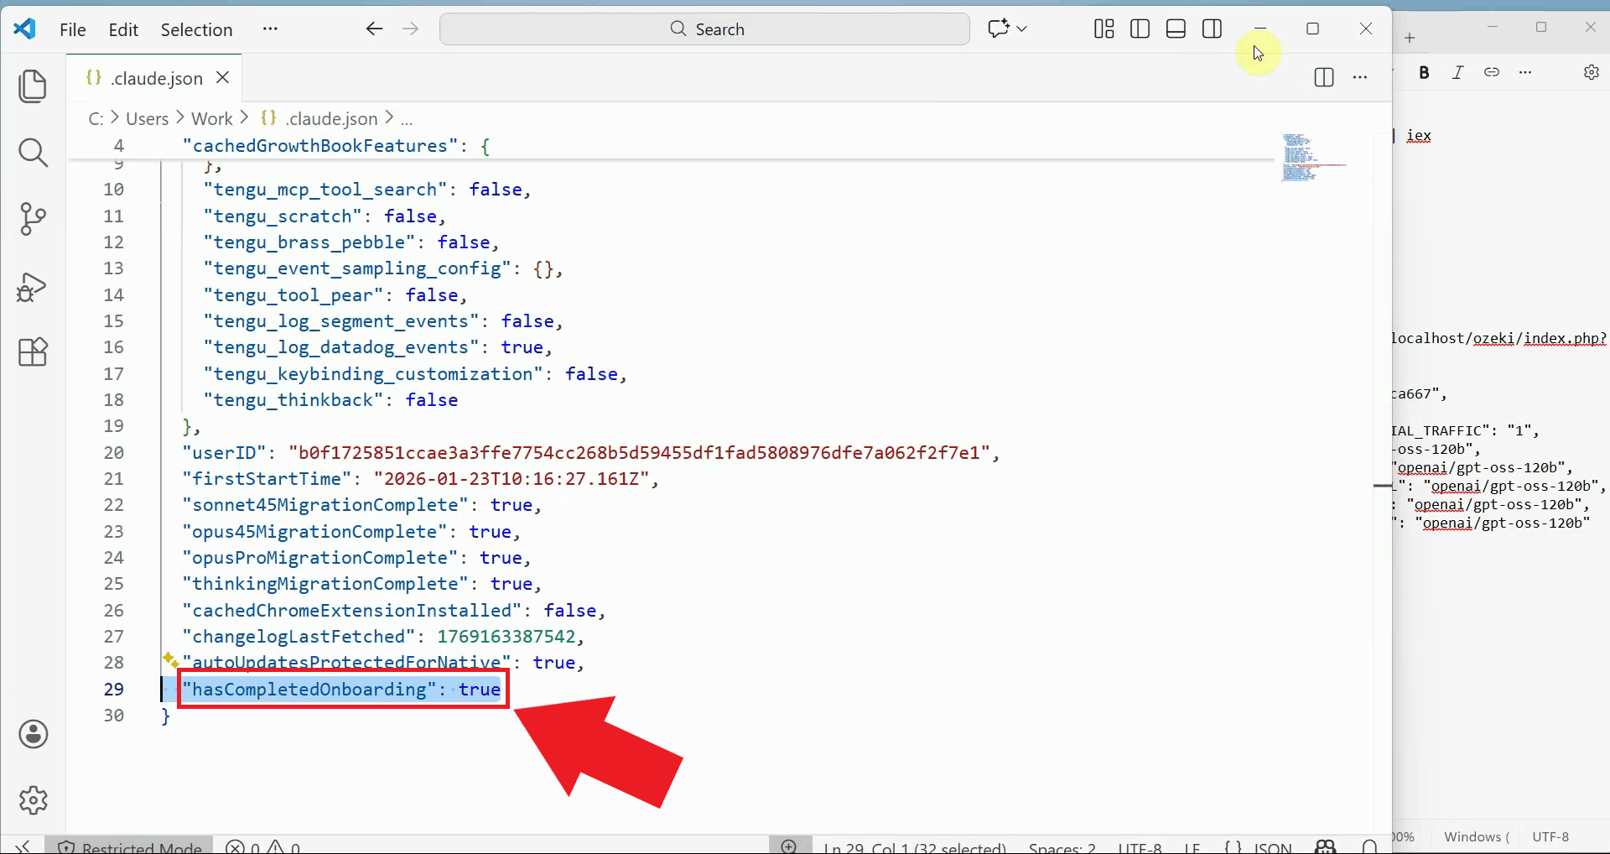Expand the breadcrumb Users folder
Viewport: 1610px width, 854px height.
pyautogui.click(x=148, y=118)
